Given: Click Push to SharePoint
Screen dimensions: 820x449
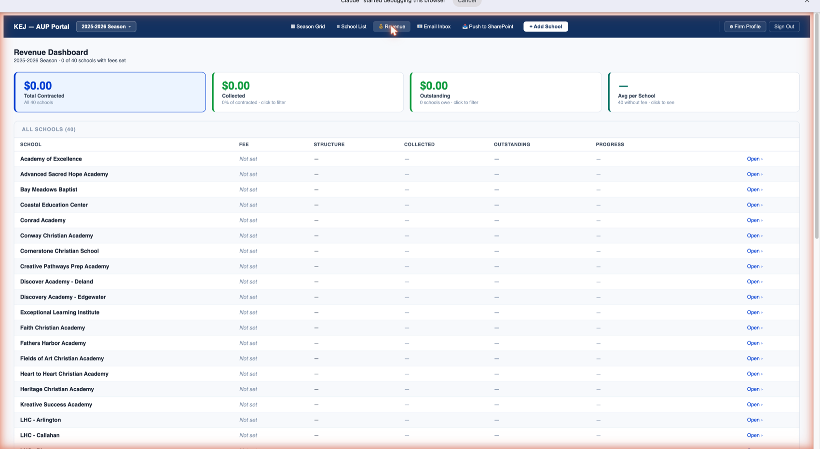Looking at the screenshot, I should coord(488,27).
